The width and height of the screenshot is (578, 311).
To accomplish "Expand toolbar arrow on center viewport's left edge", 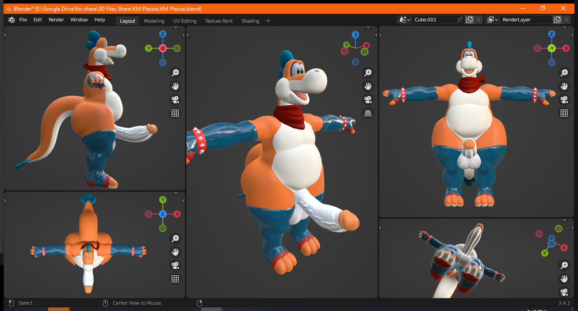I will click(187, 35).
